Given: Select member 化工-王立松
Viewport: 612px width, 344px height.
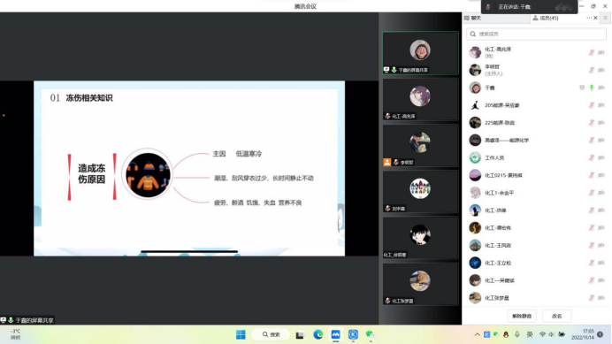Looking at the screenshot, I should (537, 263).
